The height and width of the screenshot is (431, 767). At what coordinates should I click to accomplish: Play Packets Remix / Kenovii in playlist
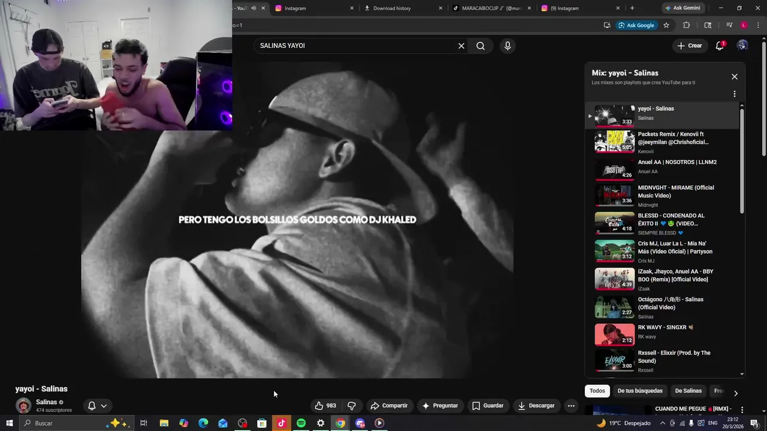(x=663, y=142)
